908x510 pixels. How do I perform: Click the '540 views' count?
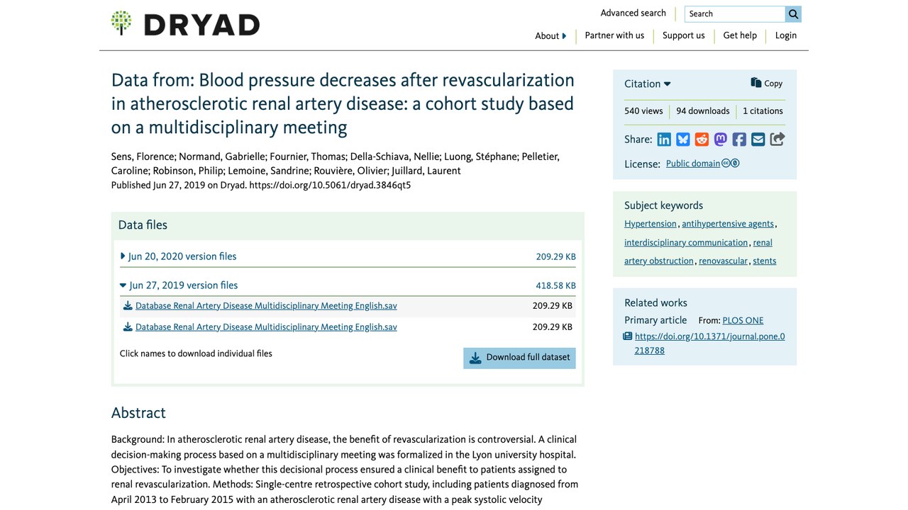643,111
